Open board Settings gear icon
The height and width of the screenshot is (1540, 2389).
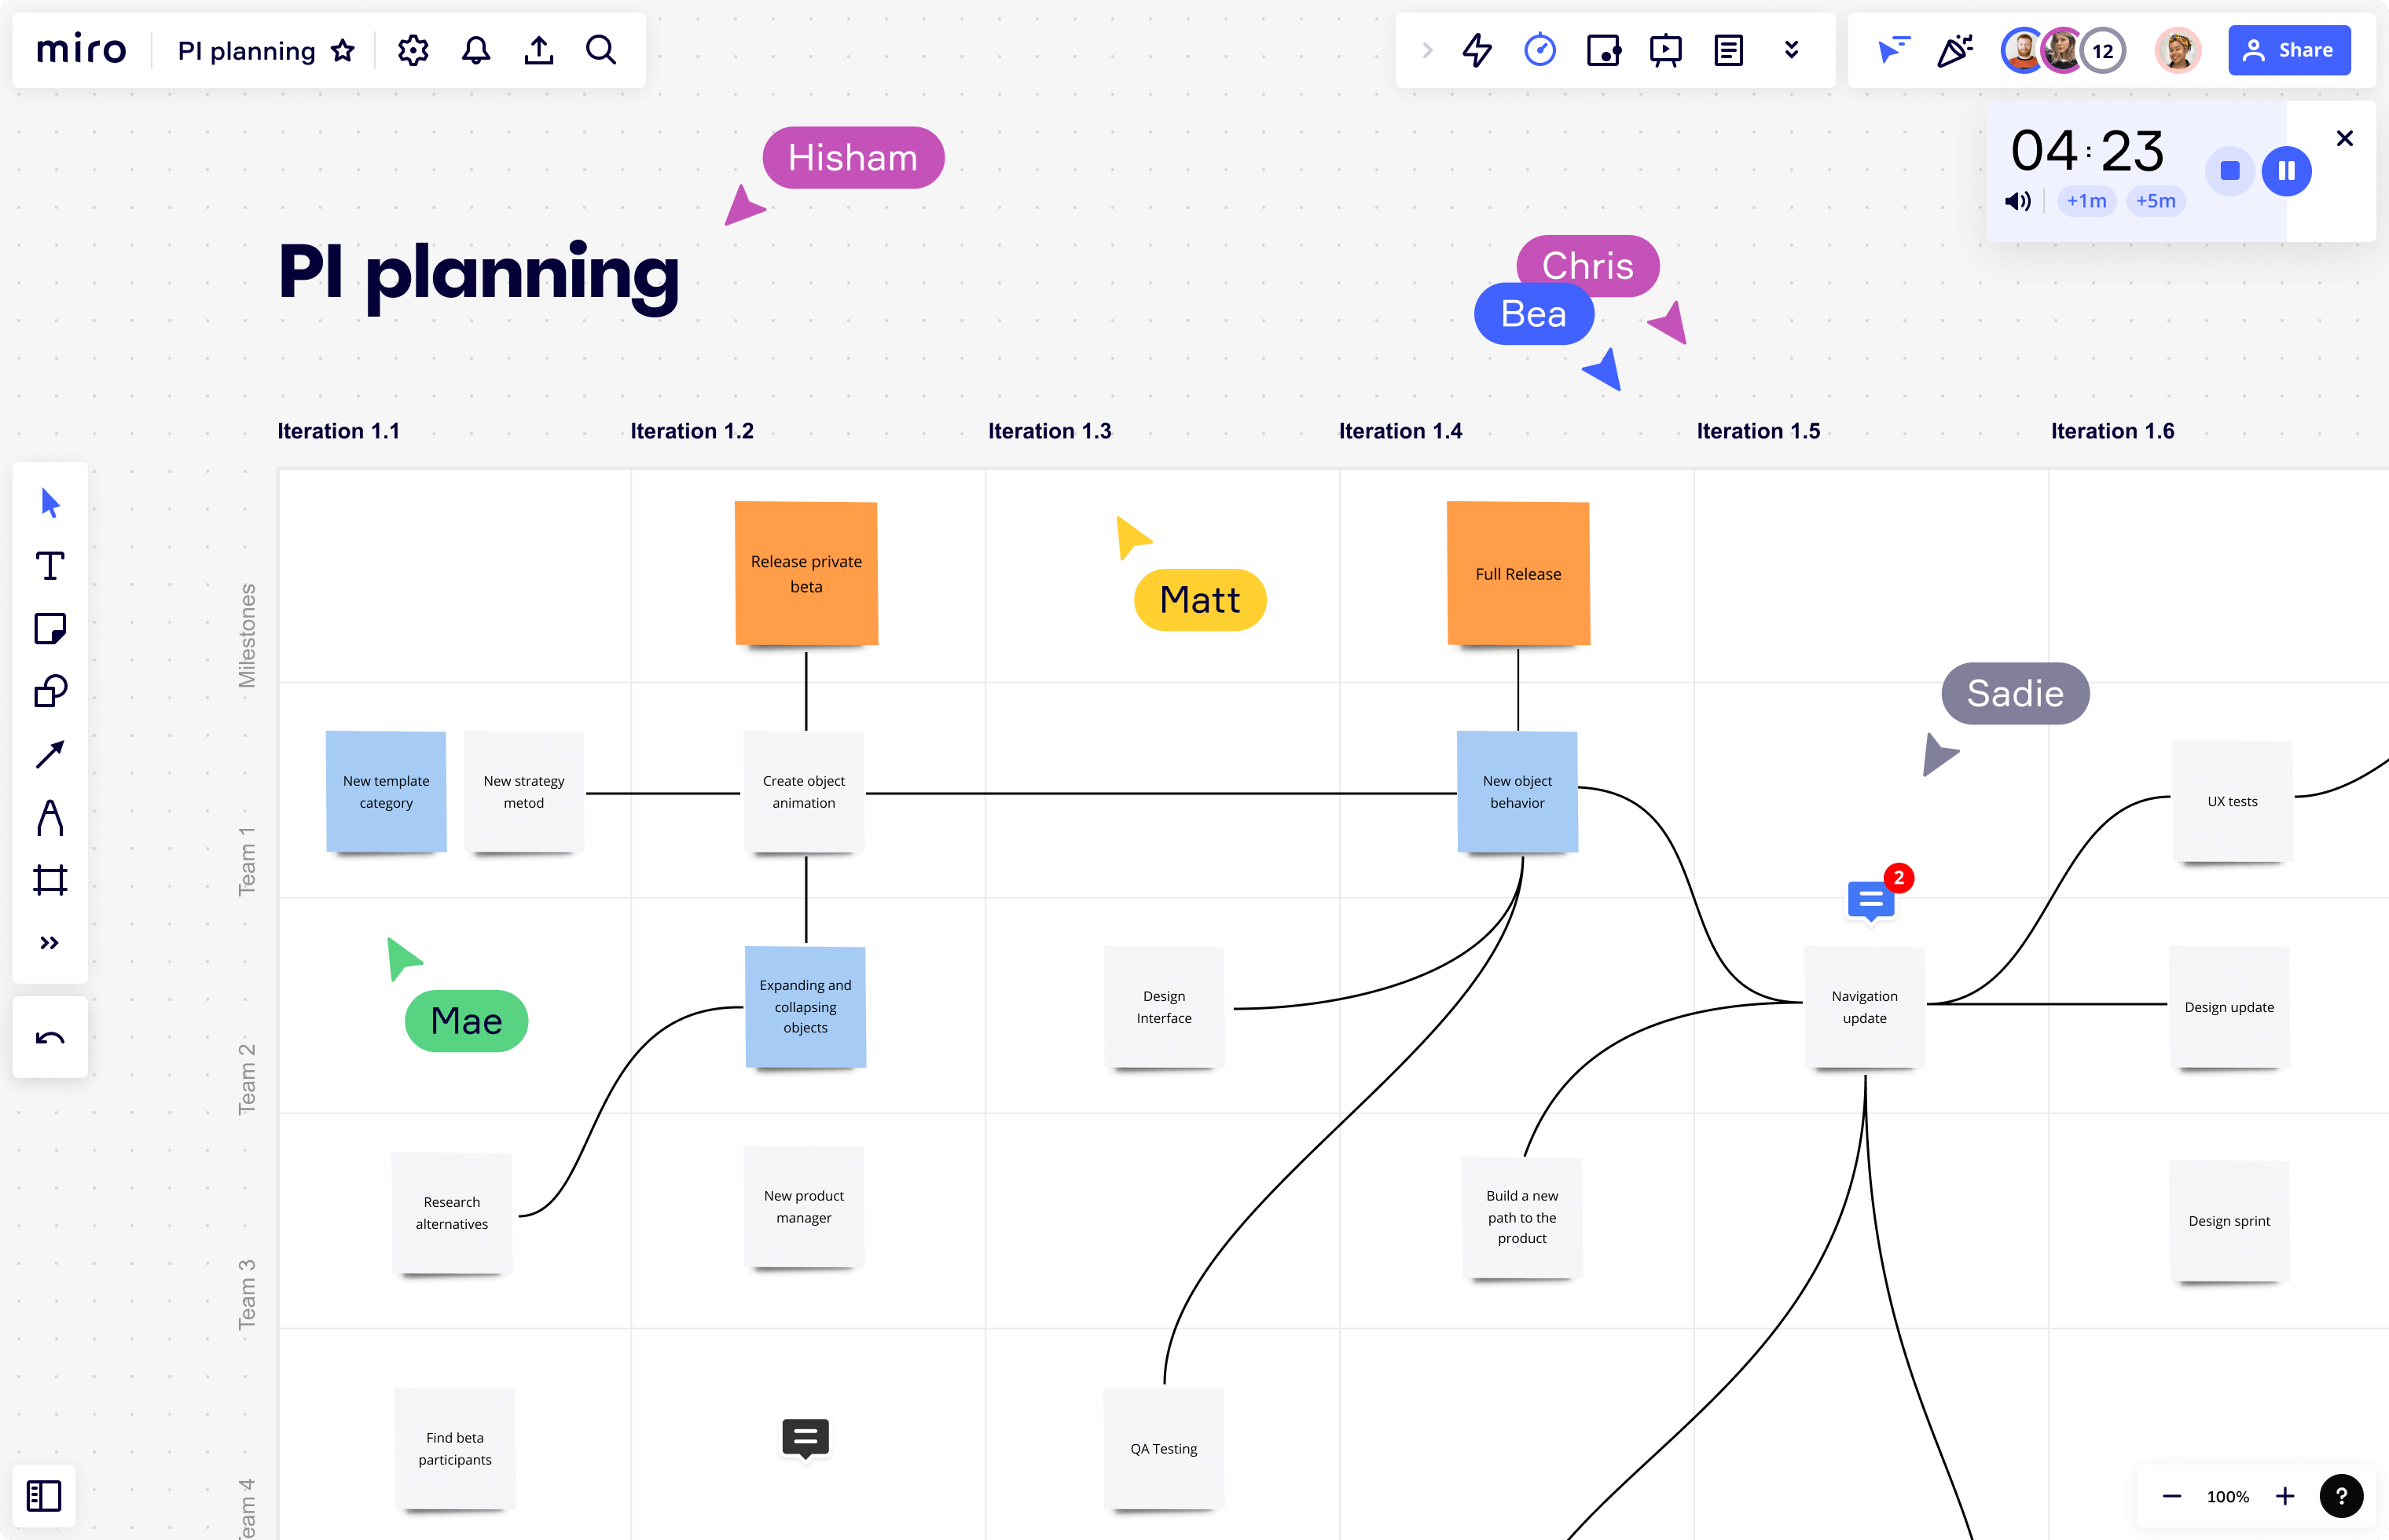click(x=412, y=50)
